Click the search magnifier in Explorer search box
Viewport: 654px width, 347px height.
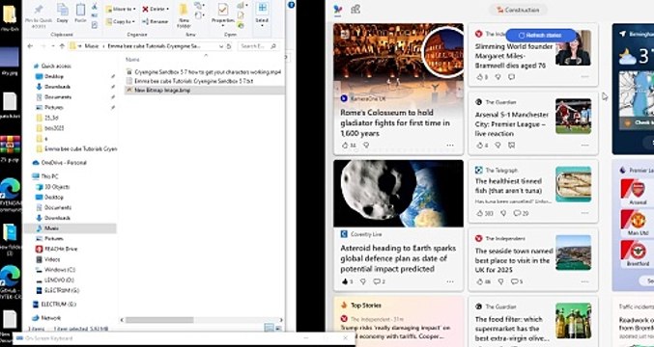coord(273,46)
